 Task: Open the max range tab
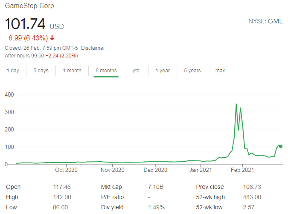[x=220, y=71]
